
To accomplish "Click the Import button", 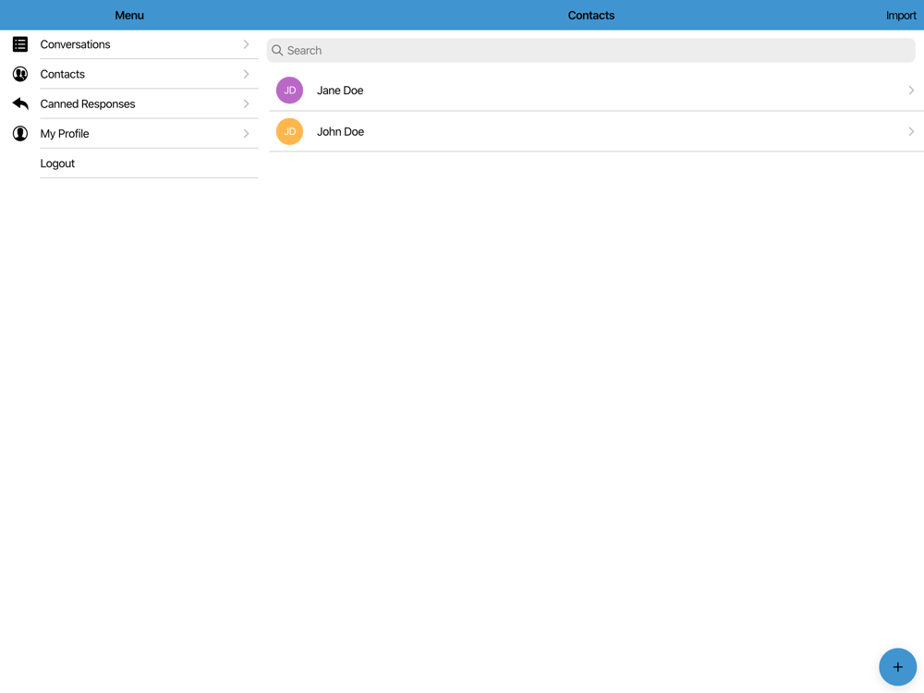I will click(x=900, y=16).
